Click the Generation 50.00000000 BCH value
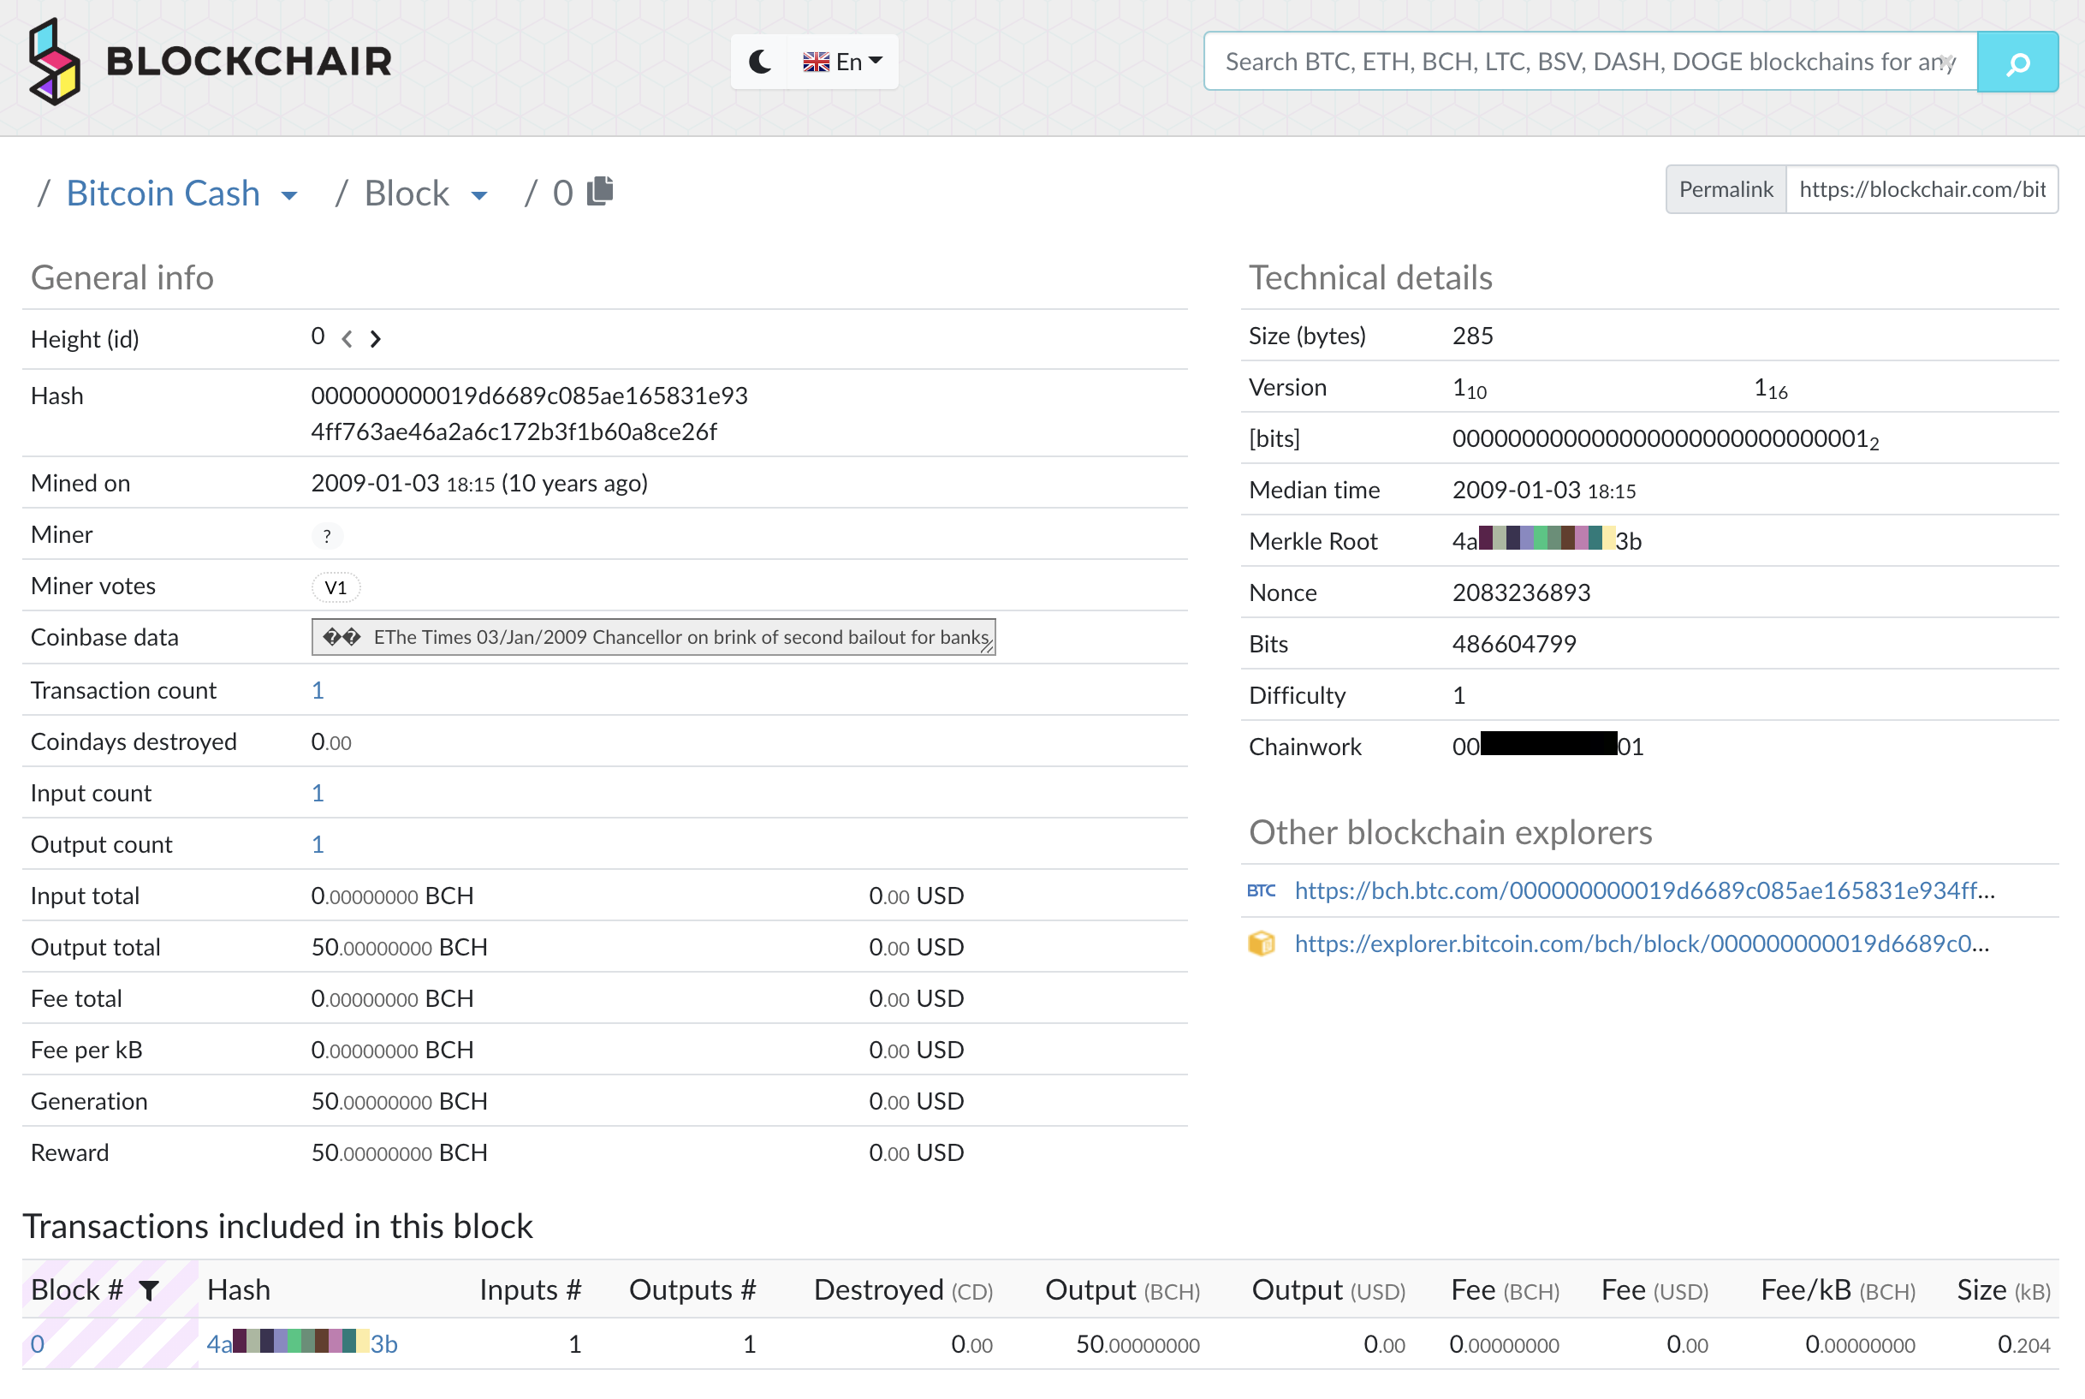2085x1399 pixels. click(x=399, y=1101)
